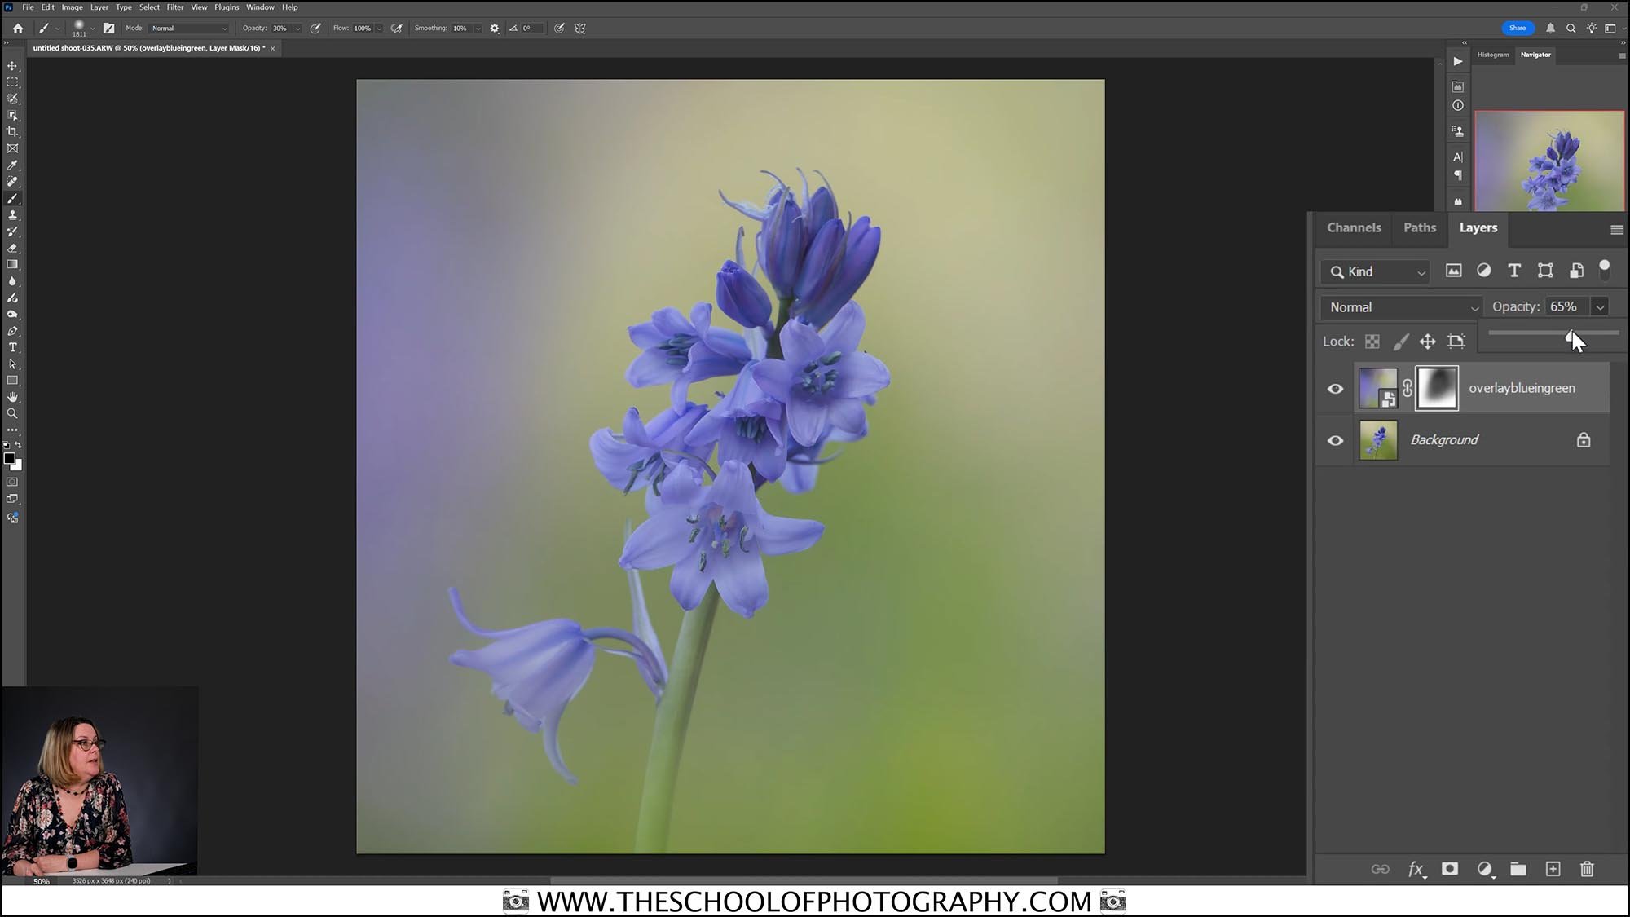Click the Delete layer trash icon
The image size is (1630, 917).
pos(1587,869)
